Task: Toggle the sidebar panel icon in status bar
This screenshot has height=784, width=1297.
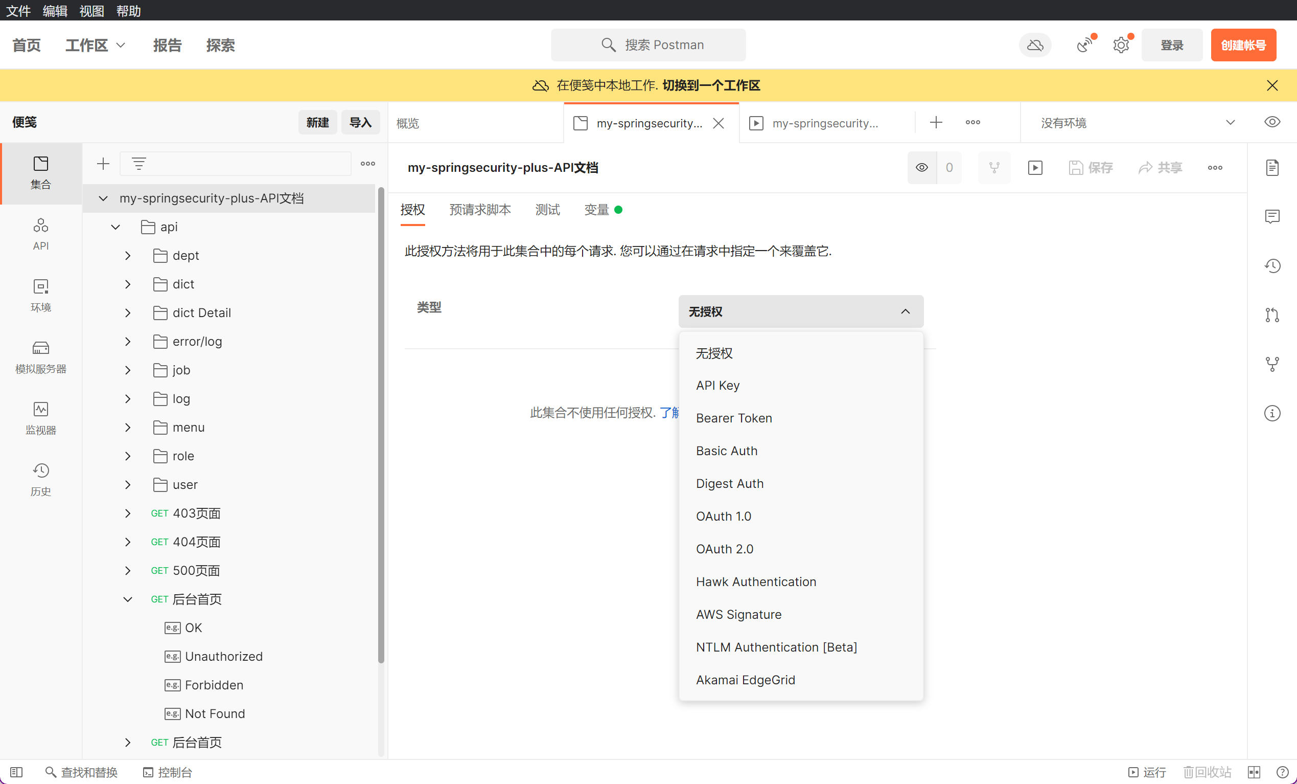Action: (16, 772)
